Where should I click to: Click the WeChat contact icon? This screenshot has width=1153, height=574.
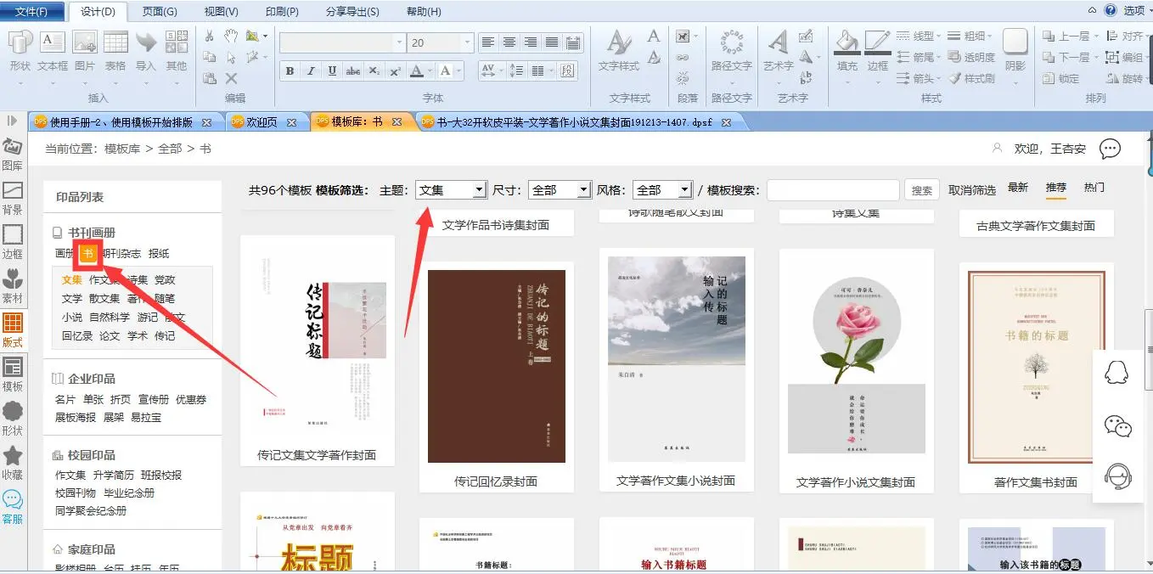(x=1117, y=425)
